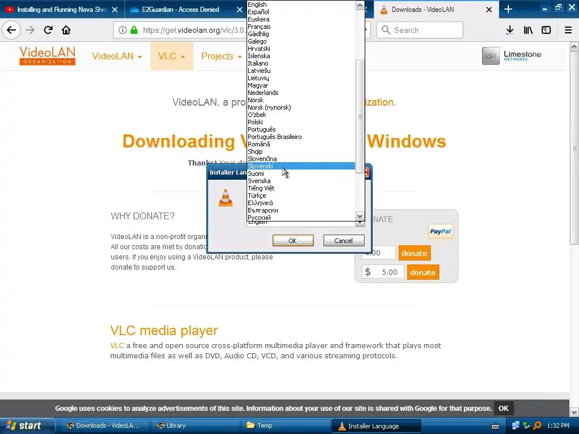Click the VLC link in description text
579x434 pixels.
point(116,345)
